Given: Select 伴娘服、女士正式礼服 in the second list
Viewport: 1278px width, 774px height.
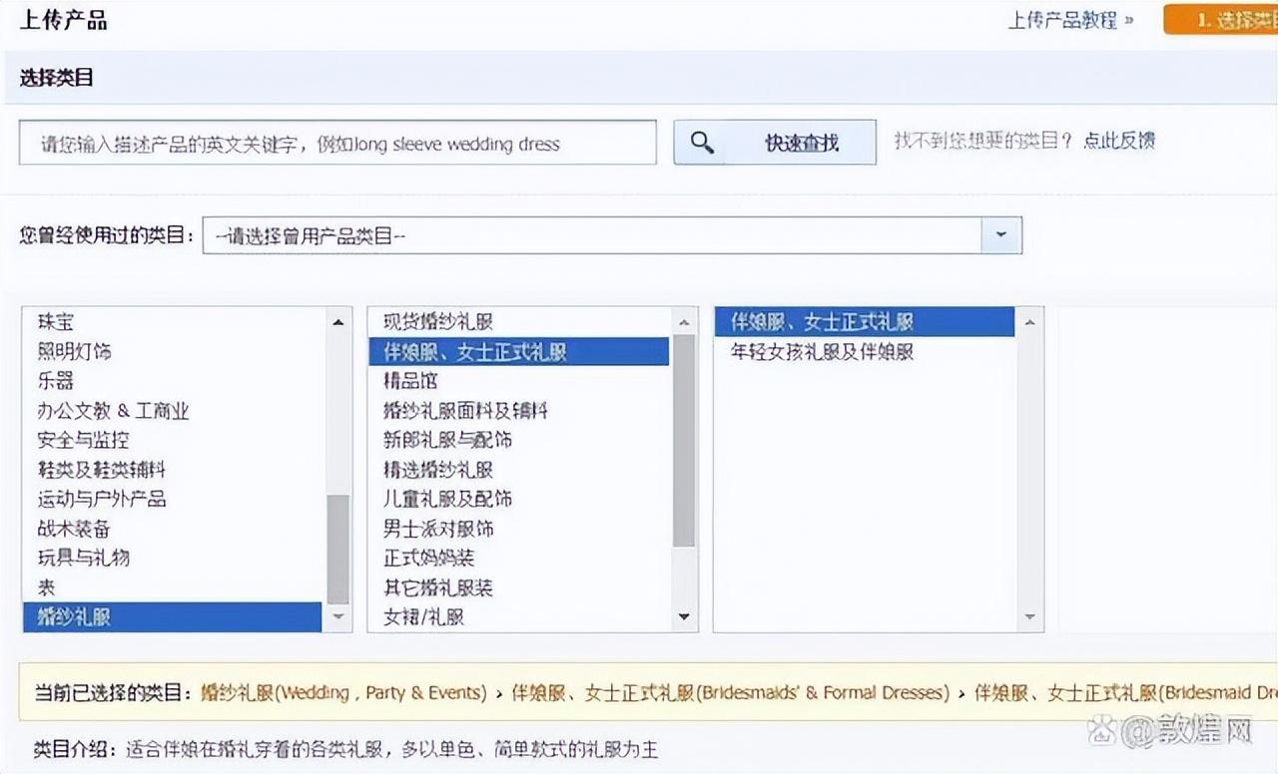Looking at the screenshot, I should 519,351.
